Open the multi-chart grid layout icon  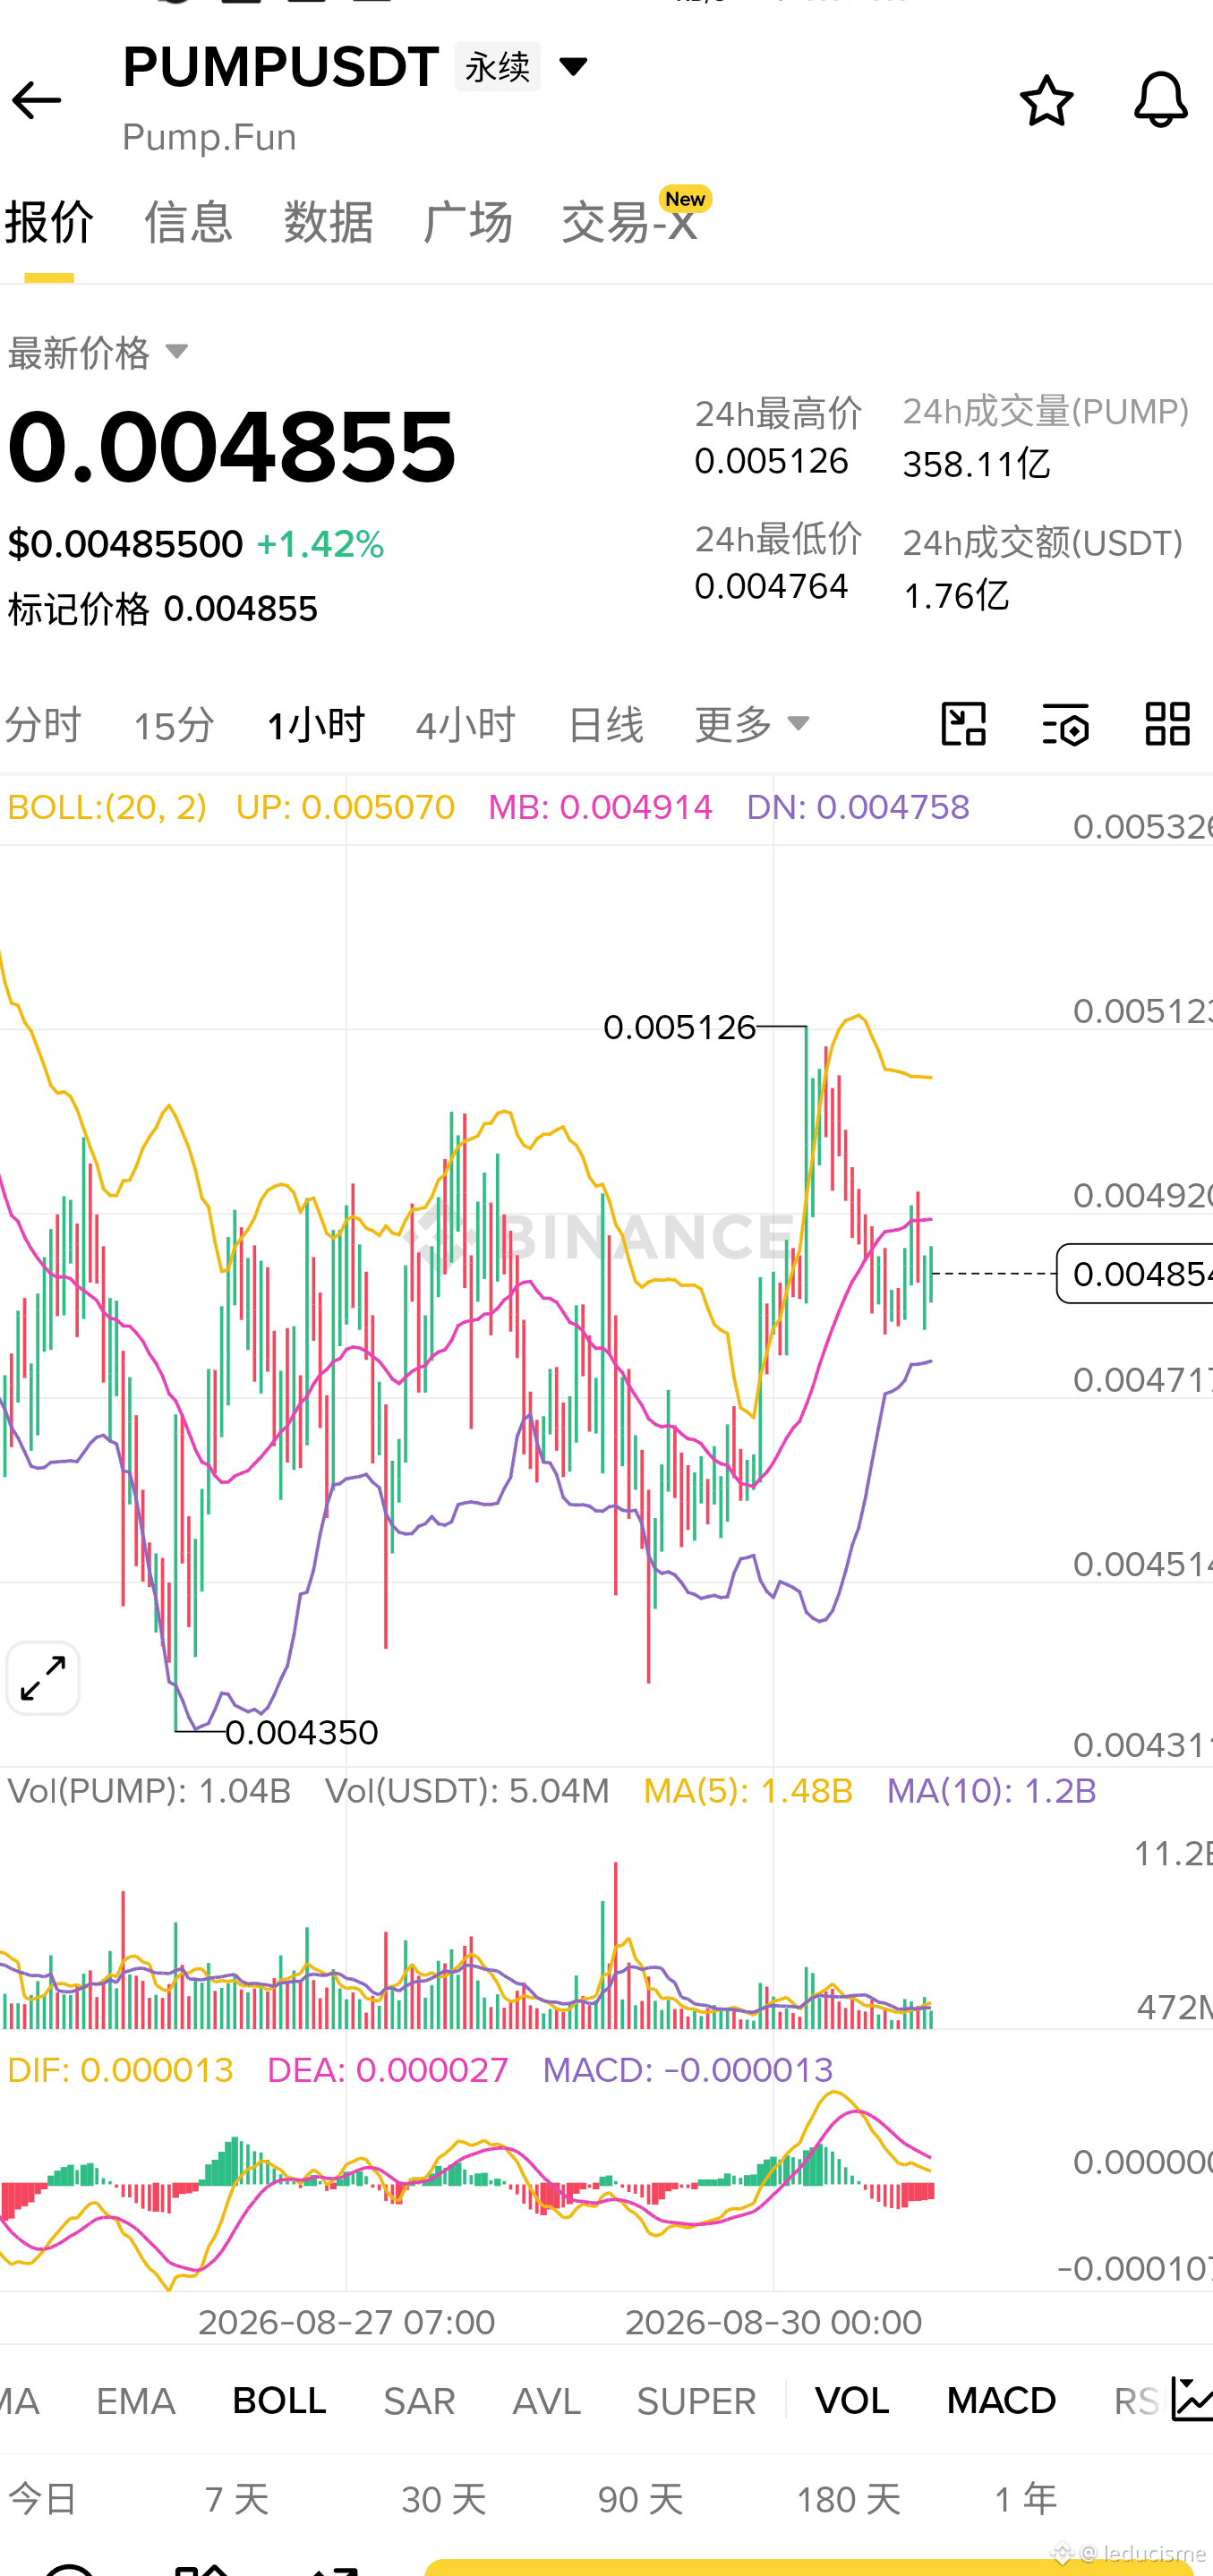point(1167,724)
